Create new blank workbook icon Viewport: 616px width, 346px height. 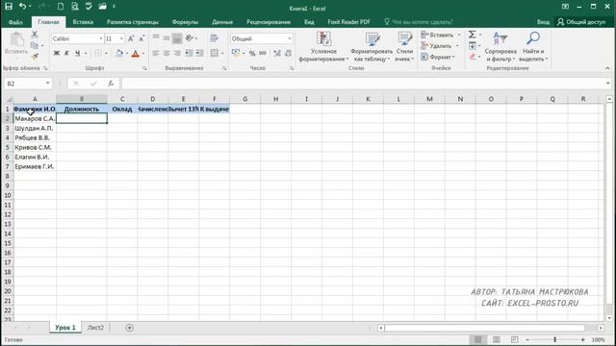coord(61,7)
